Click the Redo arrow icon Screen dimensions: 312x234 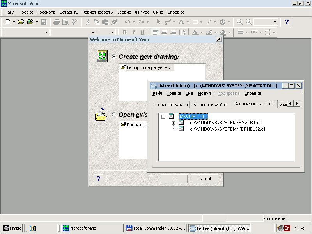click(x=141, y=22)
